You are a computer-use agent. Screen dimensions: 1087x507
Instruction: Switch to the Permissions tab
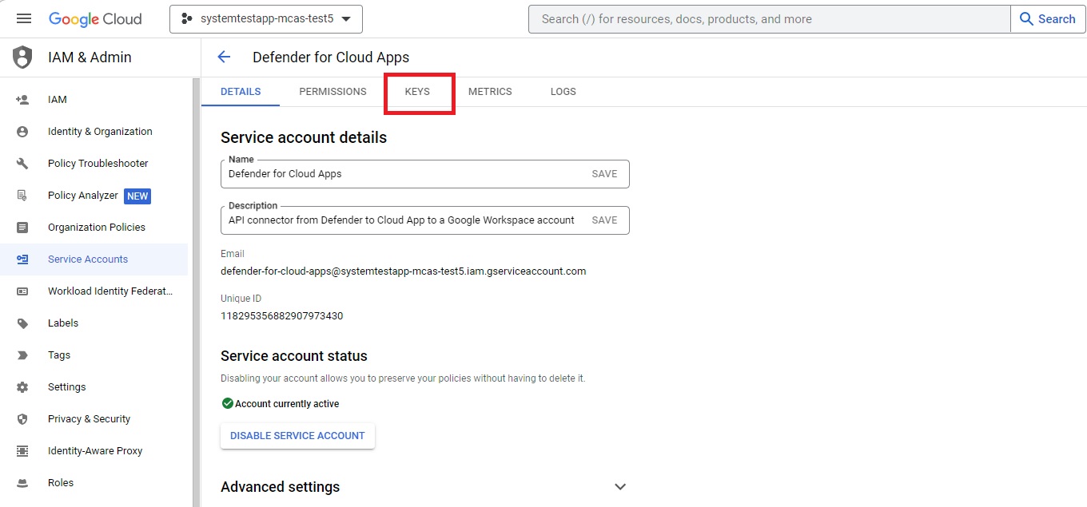tap(332, 92)
